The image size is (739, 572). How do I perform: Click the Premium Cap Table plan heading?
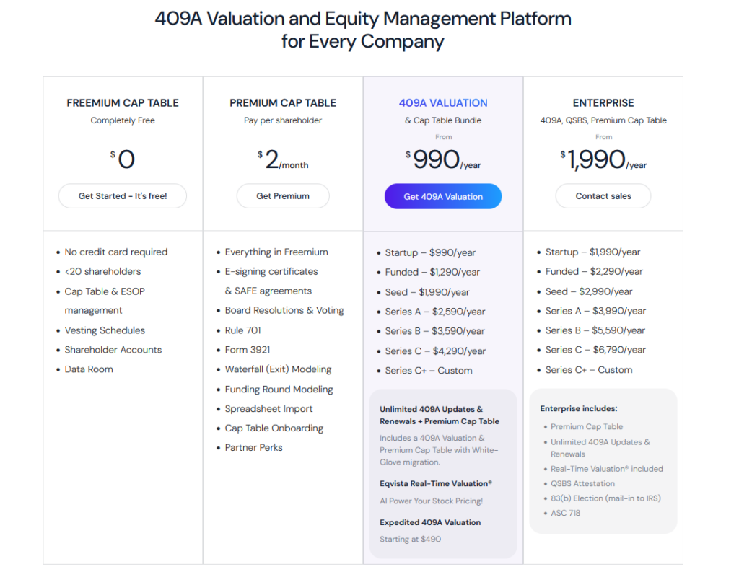click(283, 102)
